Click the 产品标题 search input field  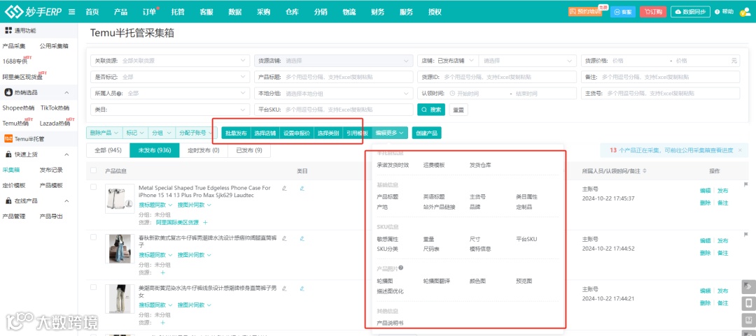coord(334,77)
